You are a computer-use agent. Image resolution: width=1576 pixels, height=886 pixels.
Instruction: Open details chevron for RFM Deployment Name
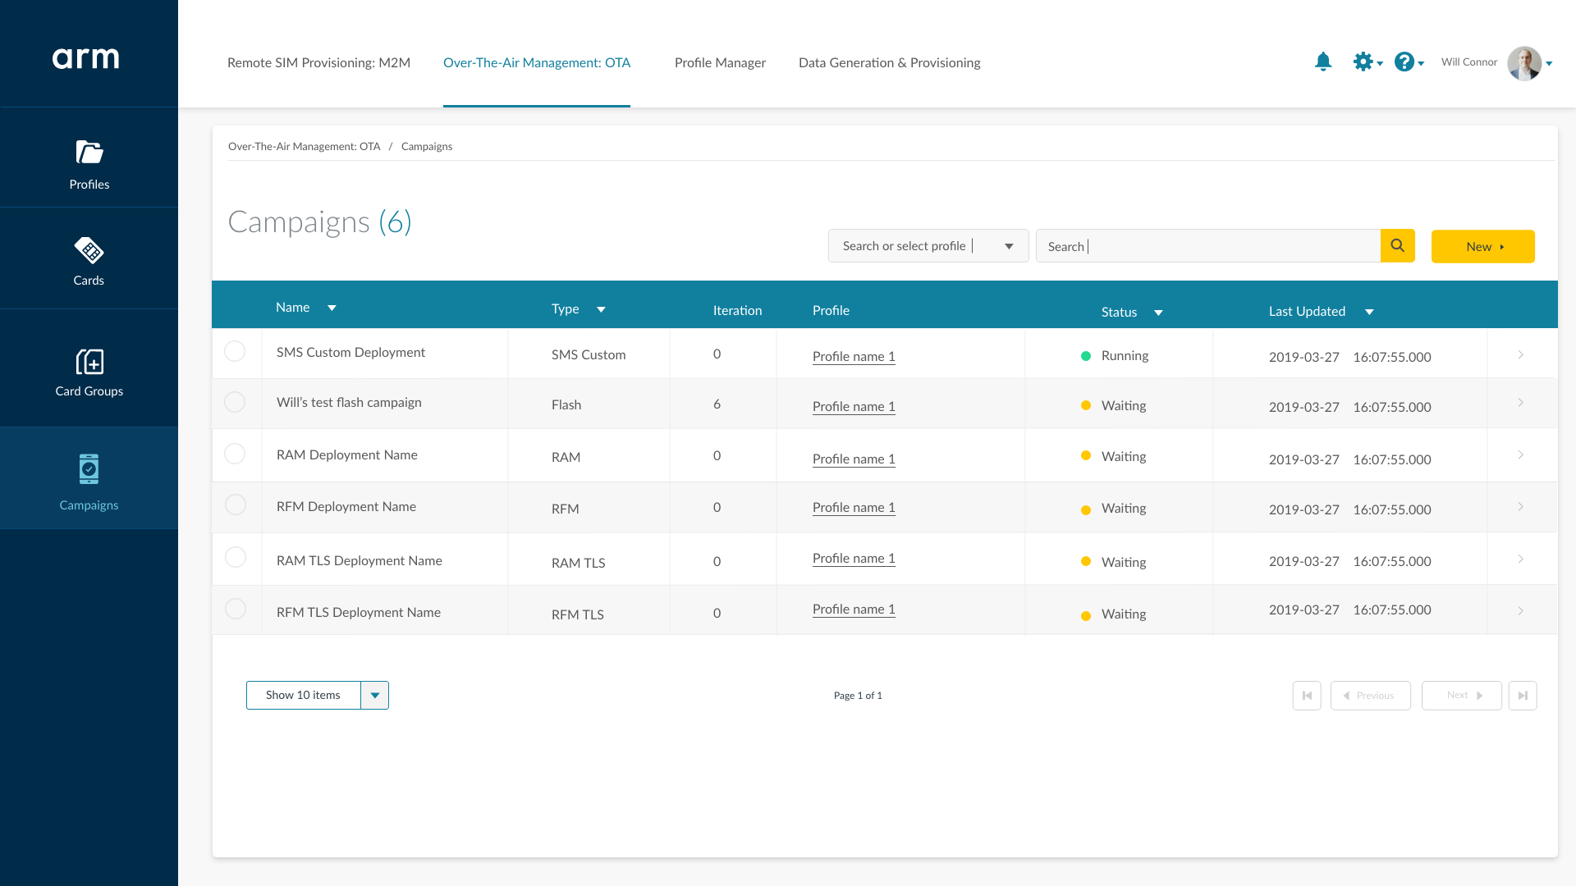[1521, 507]
